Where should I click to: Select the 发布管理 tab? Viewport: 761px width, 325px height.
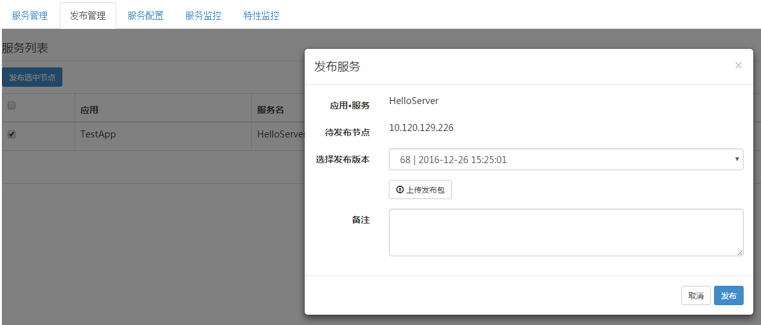tap(88, 15)
